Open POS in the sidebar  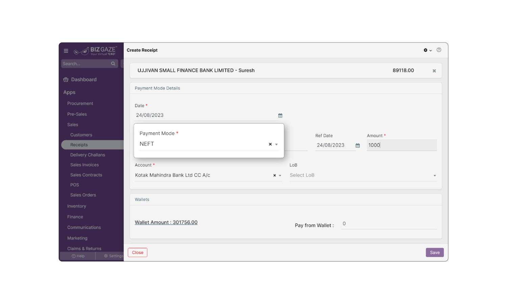pyautogui.click(x=74, y=185)
